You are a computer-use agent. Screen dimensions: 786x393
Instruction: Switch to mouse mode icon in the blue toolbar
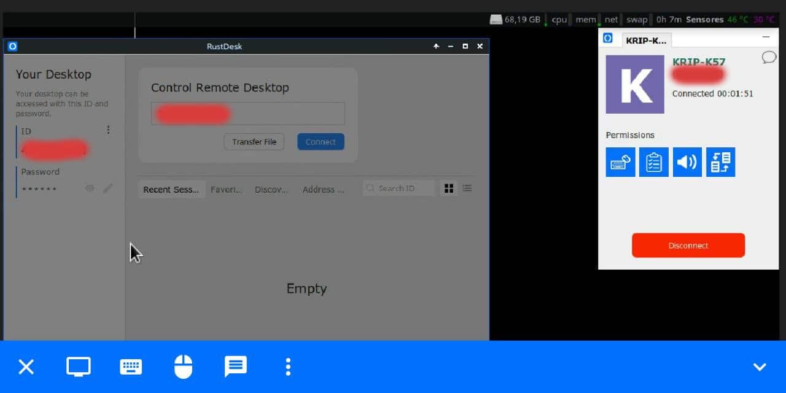183,367
